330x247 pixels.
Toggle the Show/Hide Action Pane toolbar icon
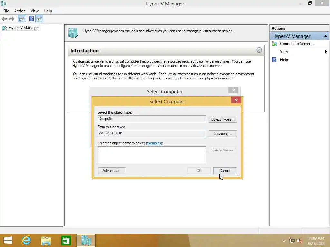(39, 19)
